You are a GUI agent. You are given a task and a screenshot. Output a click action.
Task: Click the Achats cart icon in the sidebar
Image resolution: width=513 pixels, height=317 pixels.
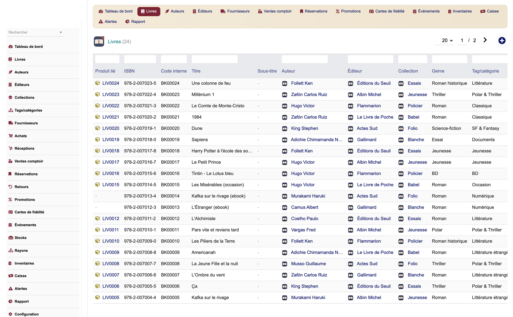click(x=11, y=136)
